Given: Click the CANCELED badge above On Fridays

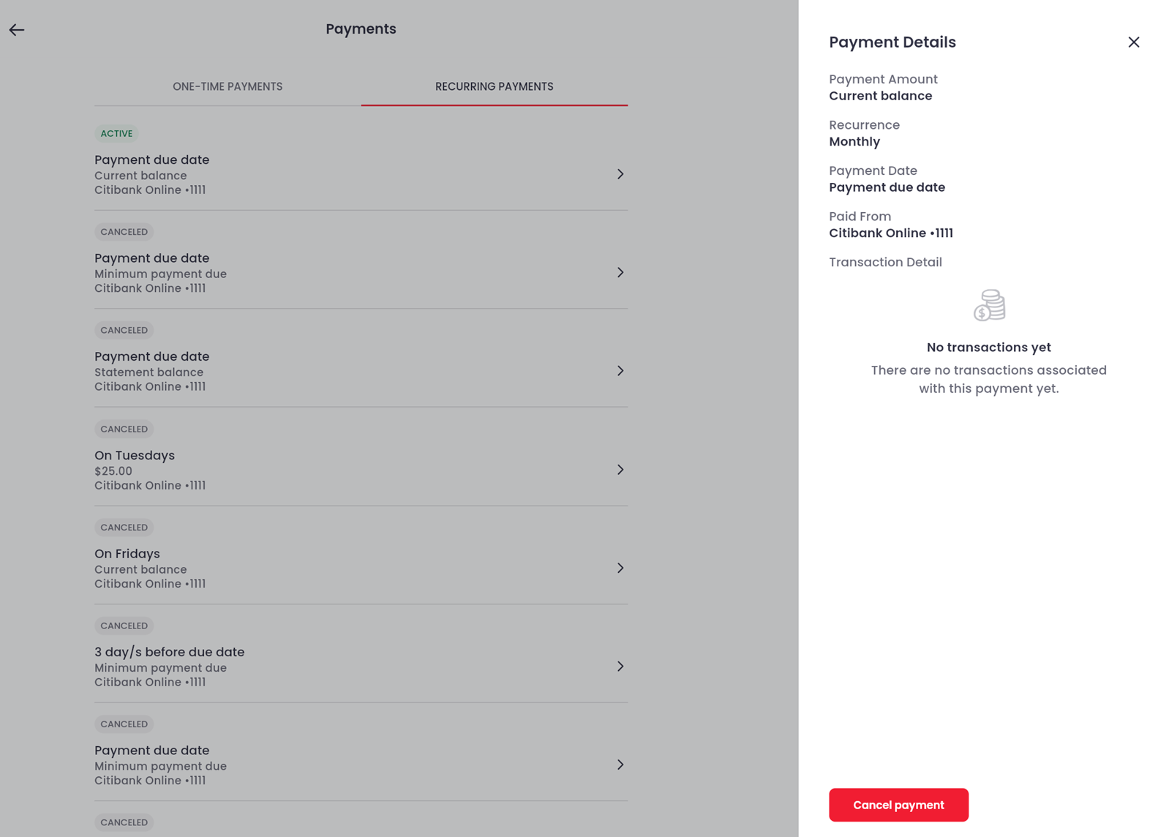Looking at the screenshot, I should point(124,527).
